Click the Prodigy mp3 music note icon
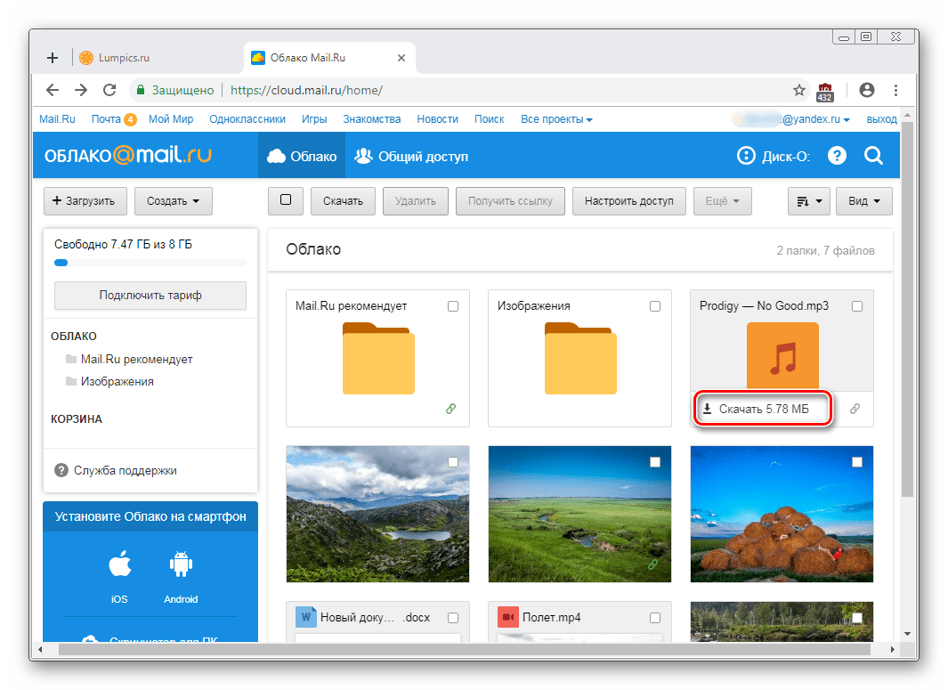 [x=782, y=356]
